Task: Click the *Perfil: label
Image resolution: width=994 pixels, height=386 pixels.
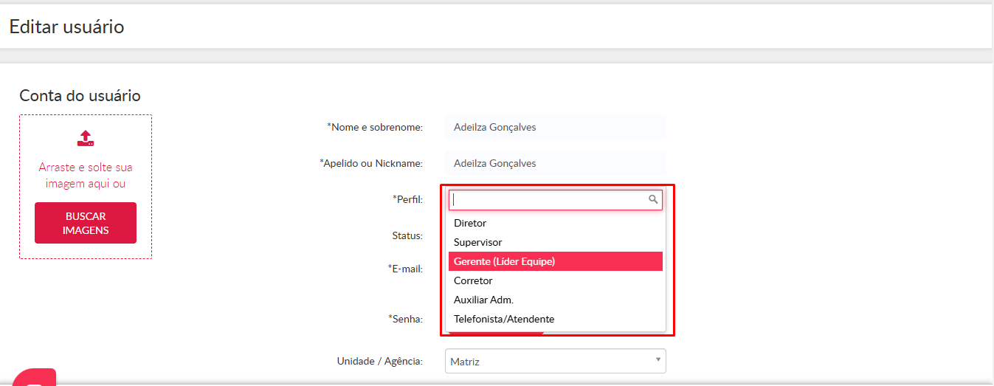Action: (407, 199)
